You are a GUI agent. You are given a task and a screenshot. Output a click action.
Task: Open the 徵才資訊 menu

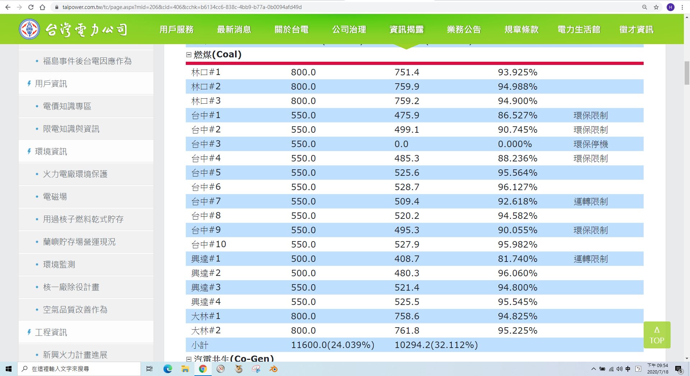coord(636,29)
